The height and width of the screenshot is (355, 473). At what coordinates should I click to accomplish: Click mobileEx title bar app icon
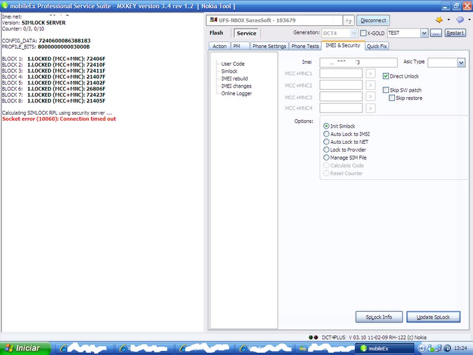click(5, 5)
